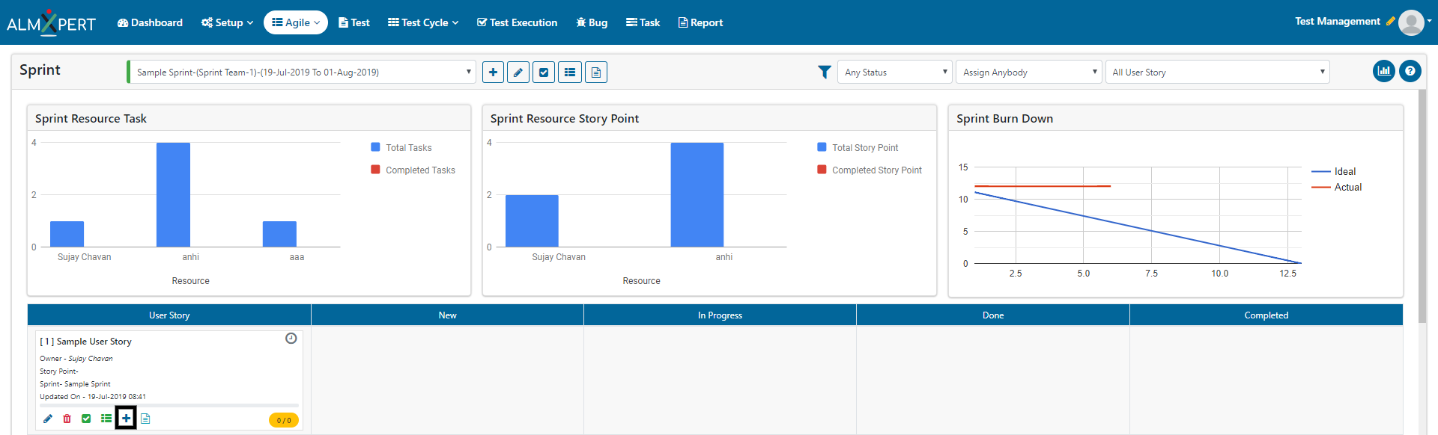Click Total Story Point legend swatch
This screenshot has width=1438, height=435.
[x=822, y=147]
